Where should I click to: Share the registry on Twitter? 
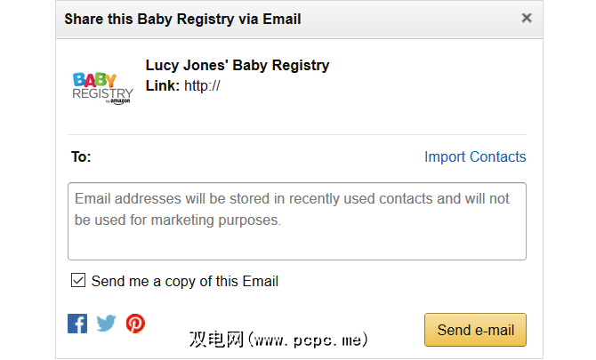tap(106, 324)
